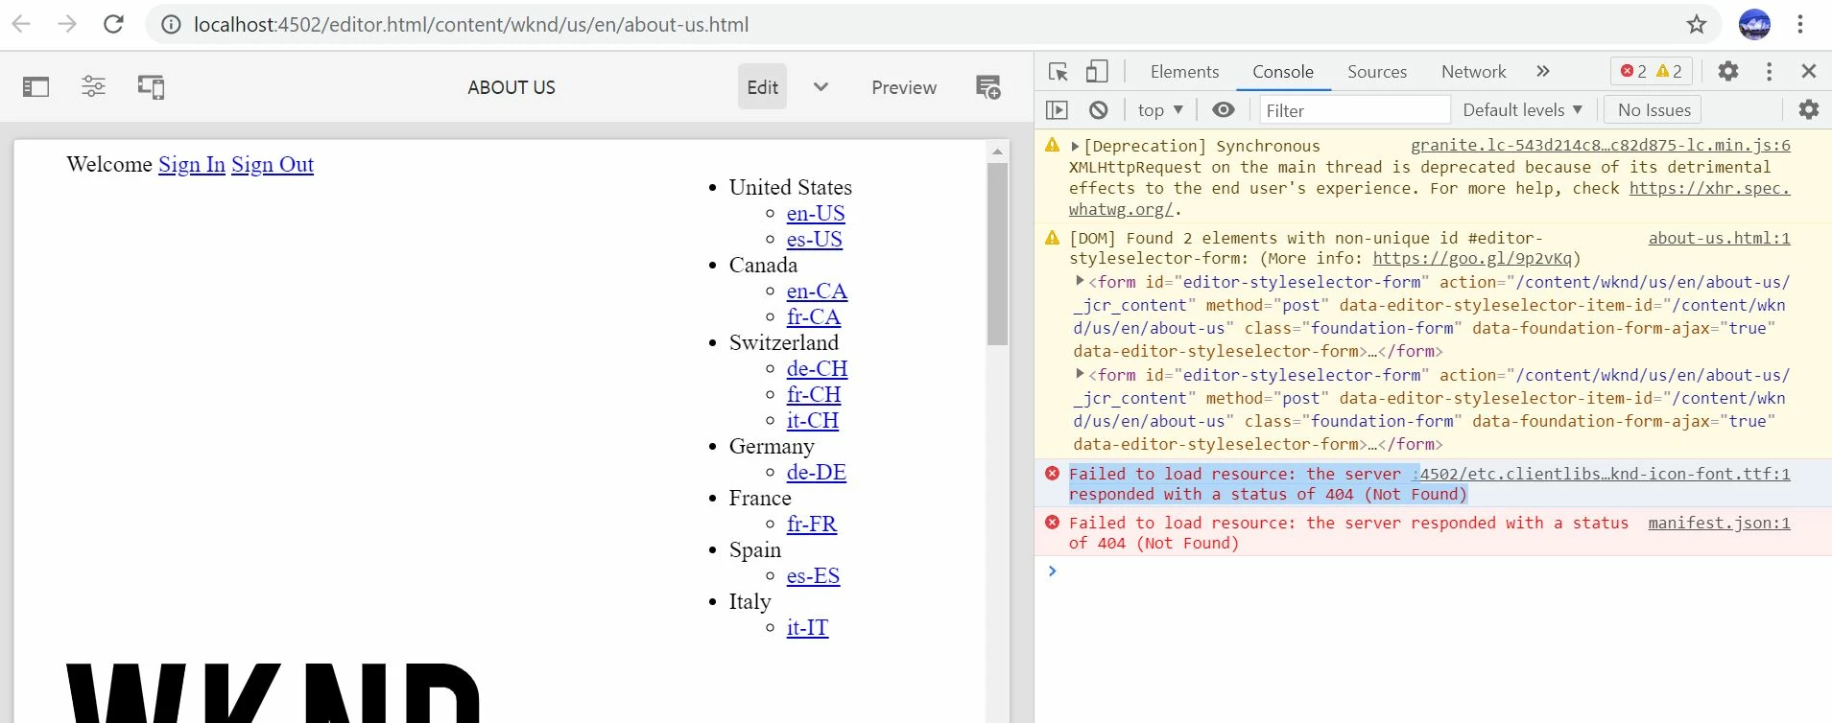Viewport: 1832px width, 723px height.
Task: Open the Edit mode chevron dropdown
Action: coord(821,87)
